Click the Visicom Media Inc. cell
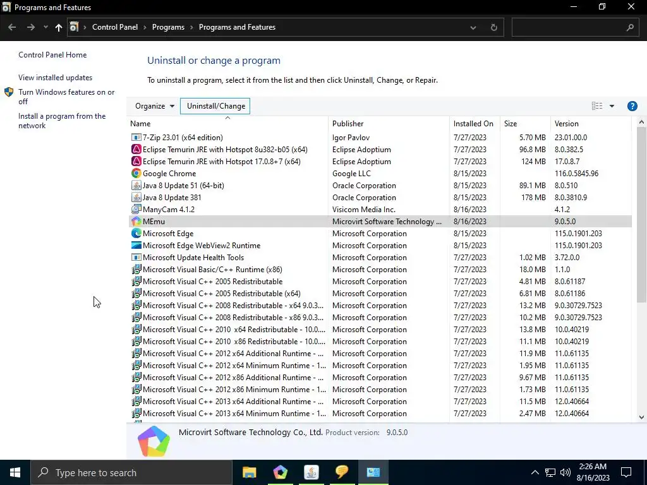 pos(363,209)
